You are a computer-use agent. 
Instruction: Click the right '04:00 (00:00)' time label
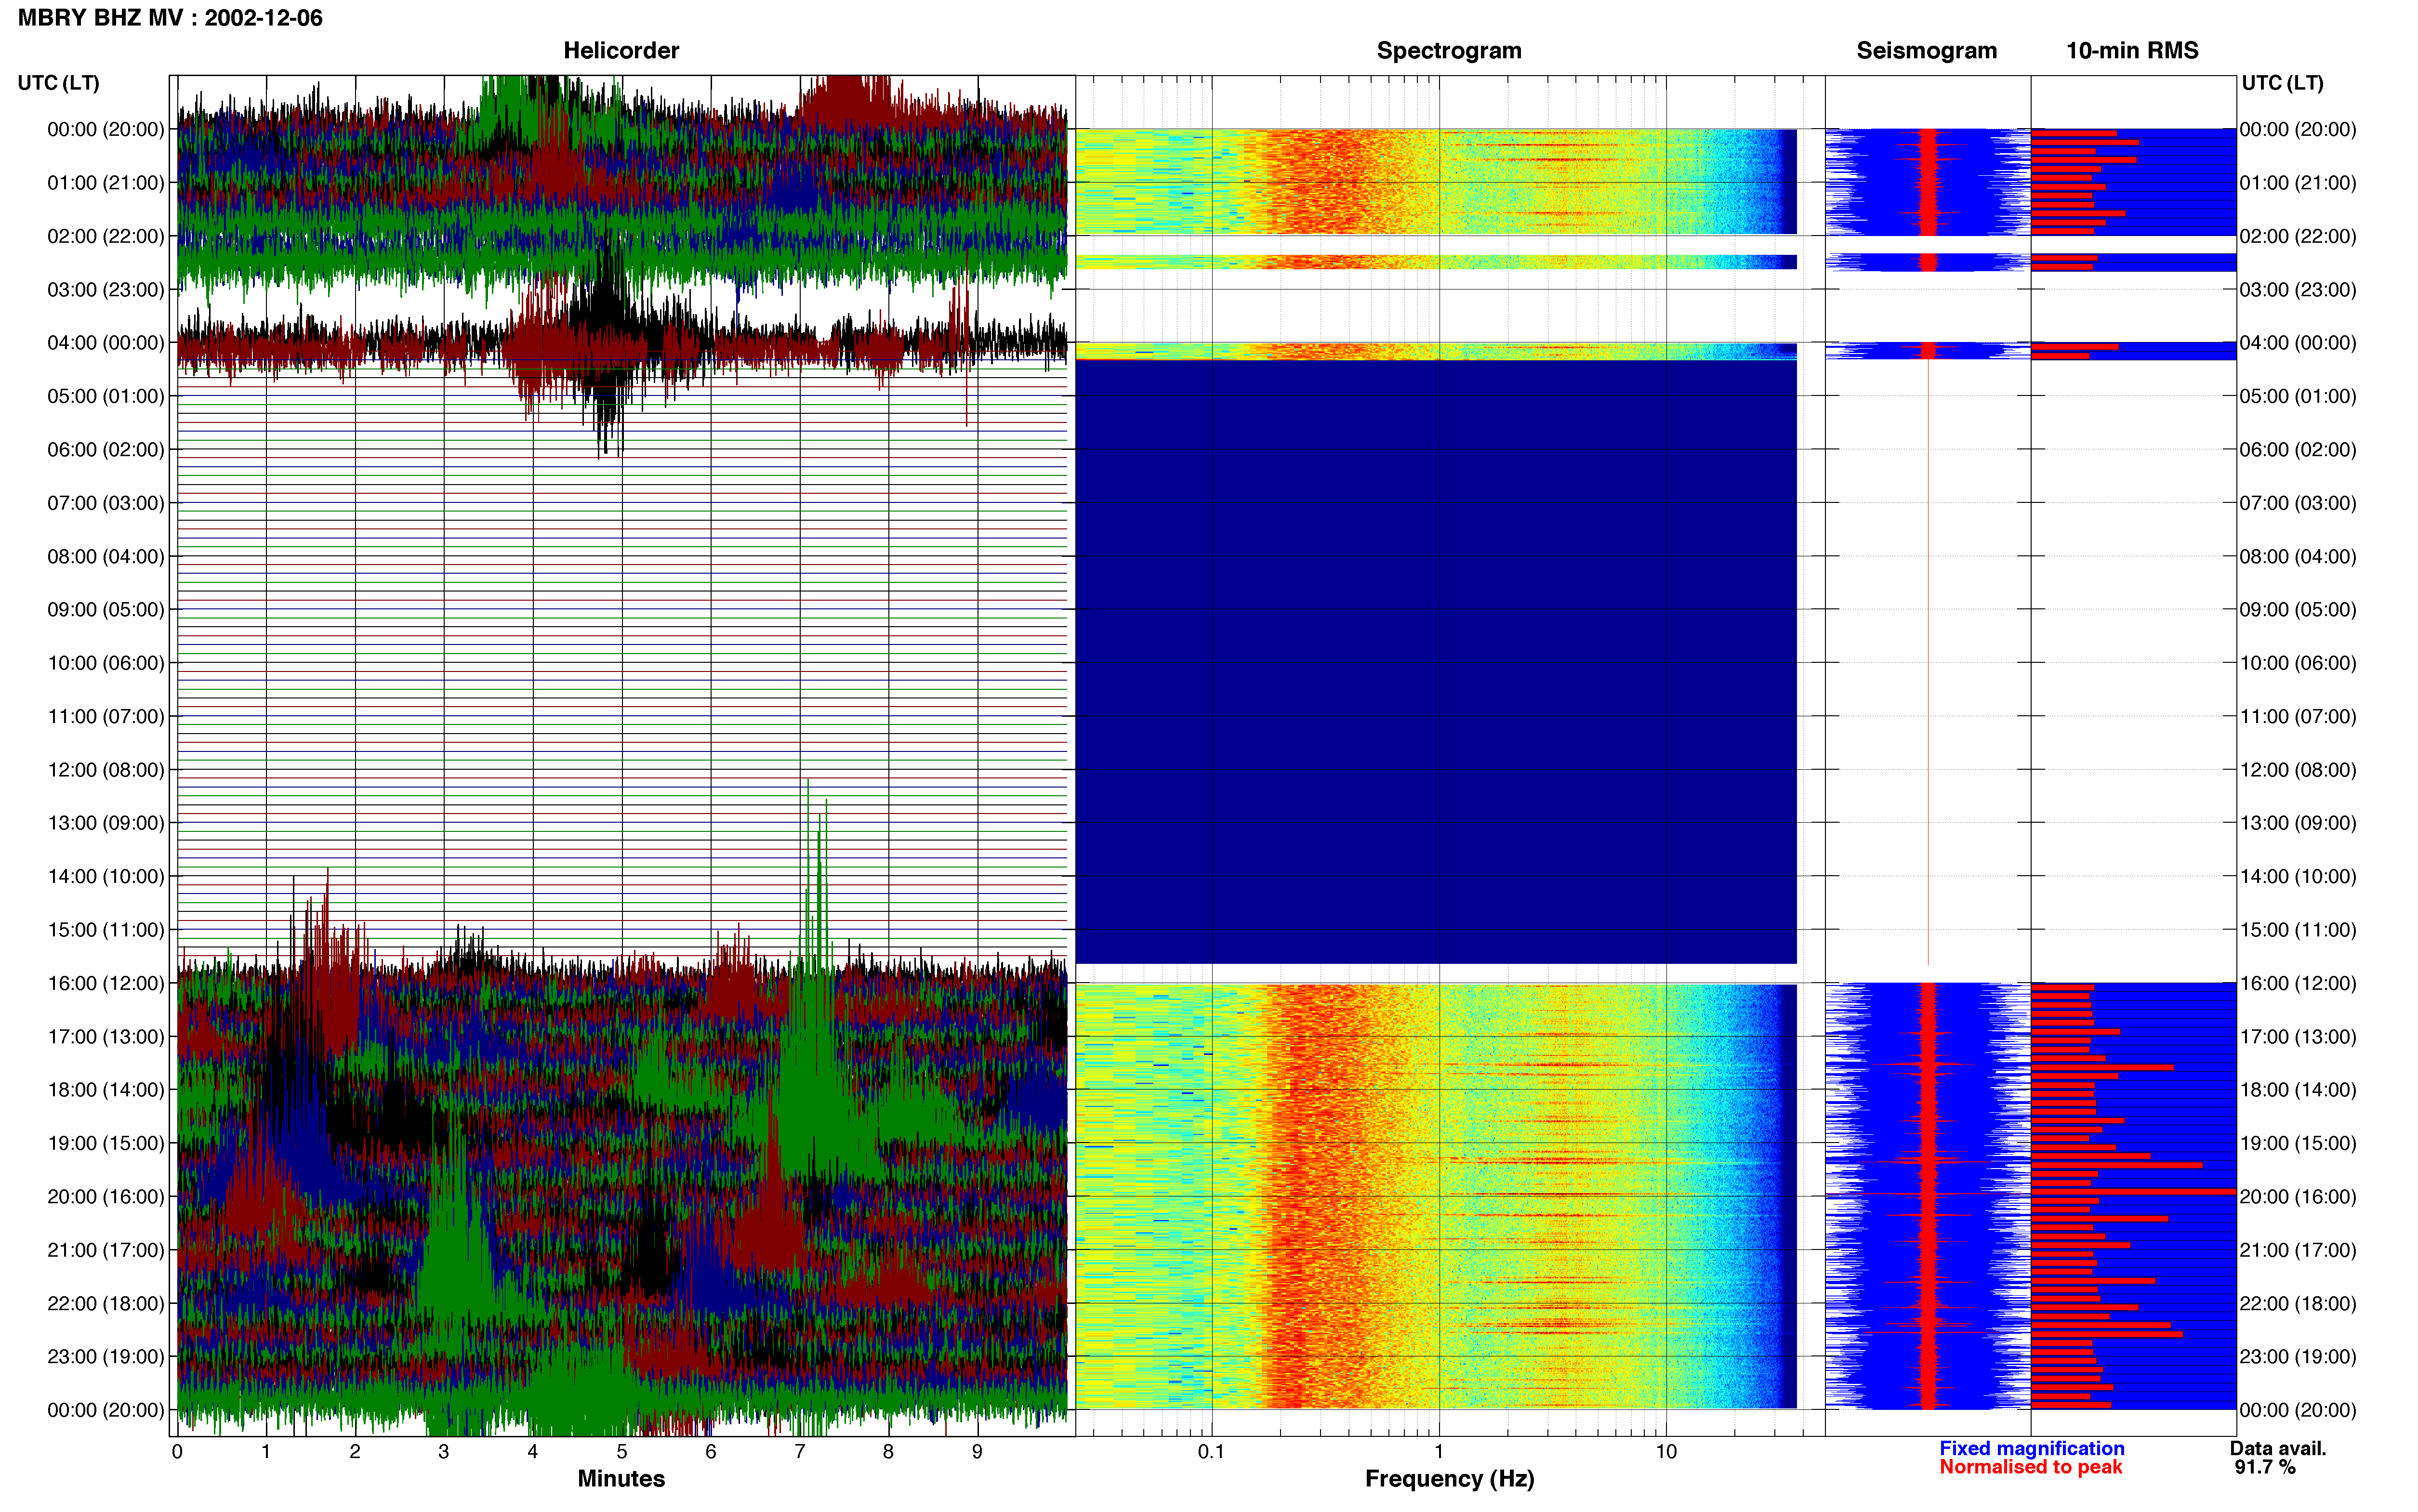pyautogui.click(x=2298, y=343)
